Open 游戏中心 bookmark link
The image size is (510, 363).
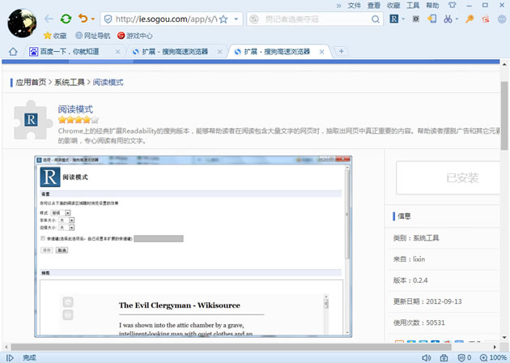135,36
